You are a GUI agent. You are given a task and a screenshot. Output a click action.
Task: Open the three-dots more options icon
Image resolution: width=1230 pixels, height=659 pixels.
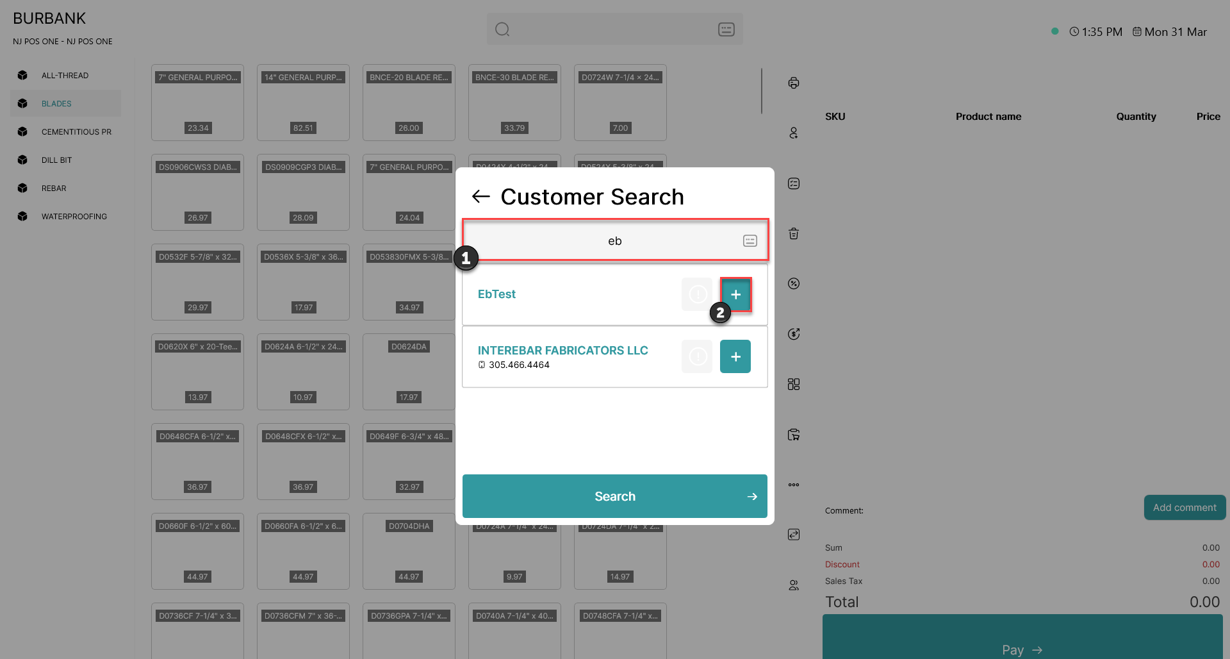pos(794,485)
